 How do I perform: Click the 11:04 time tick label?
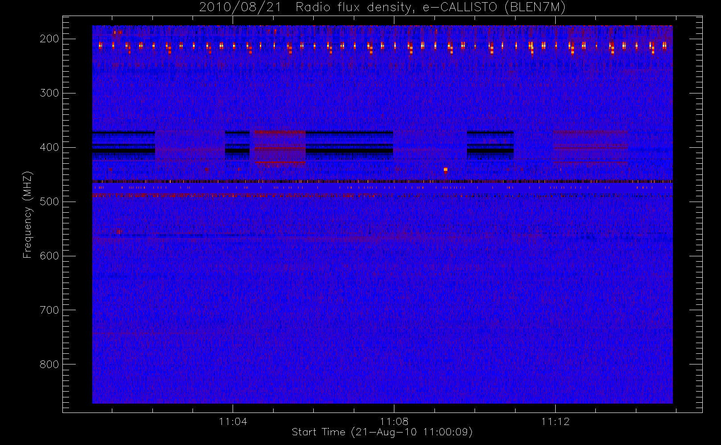pos(233,421)
